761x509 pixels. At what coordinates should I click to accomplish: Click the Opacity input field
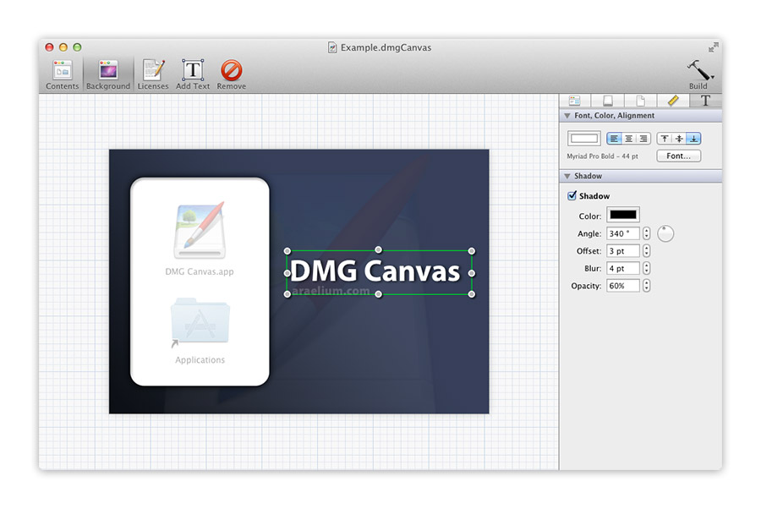pos(623,286)
